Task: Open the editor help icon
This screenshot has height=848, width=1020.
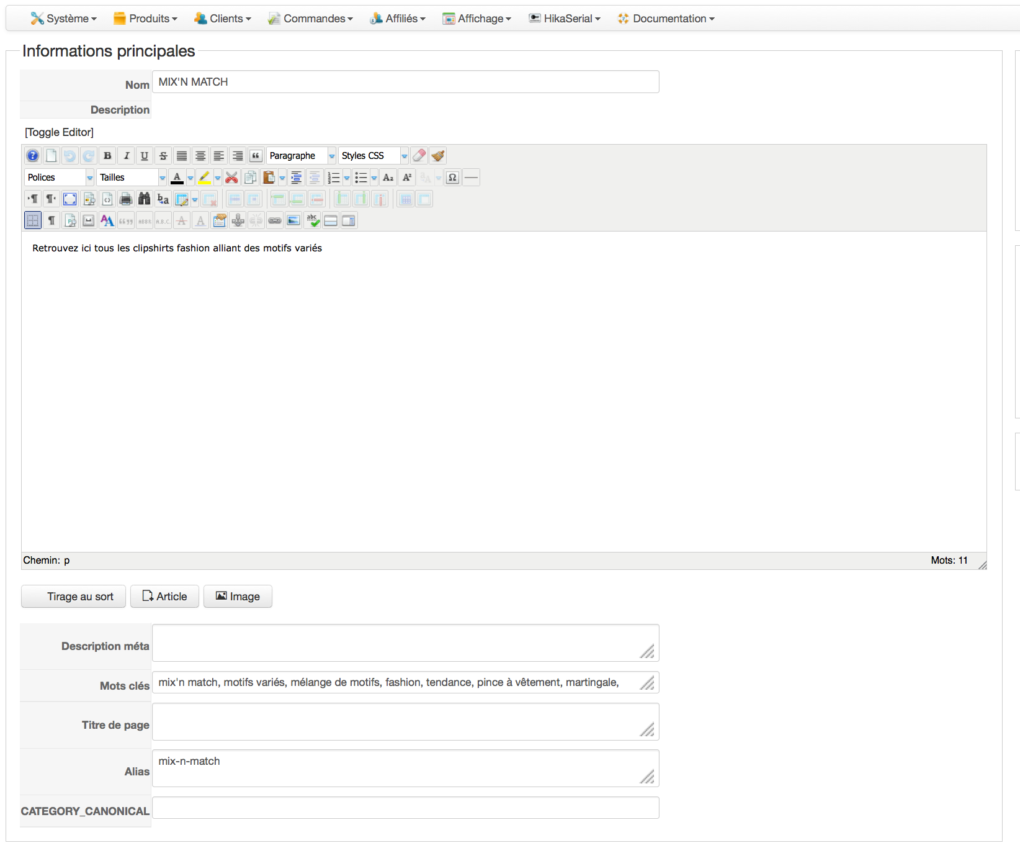Action: [33, 156]
